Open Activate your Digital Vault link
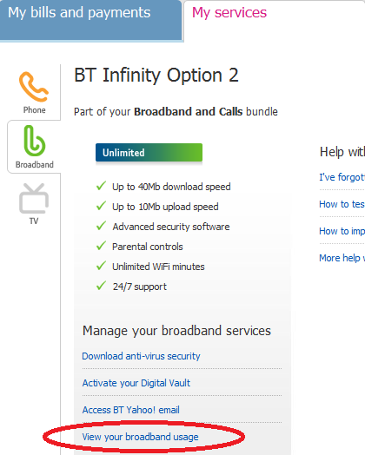The height and width of the screenshot is (455, 365). click(x=136, y=383)
